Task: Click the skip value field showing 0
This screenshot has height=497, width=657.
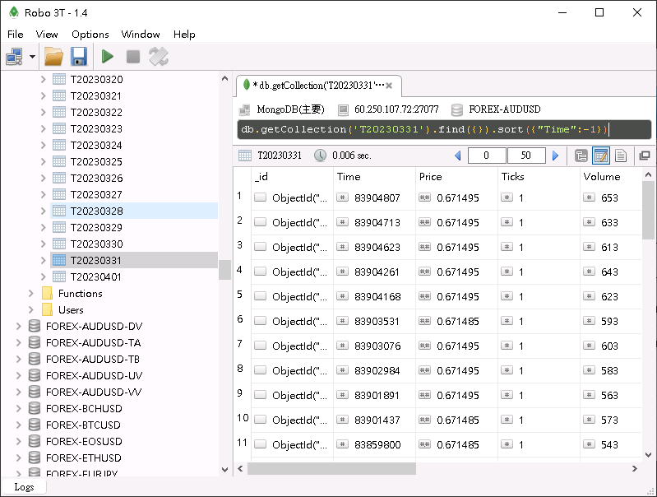Action: coord(487,156)
